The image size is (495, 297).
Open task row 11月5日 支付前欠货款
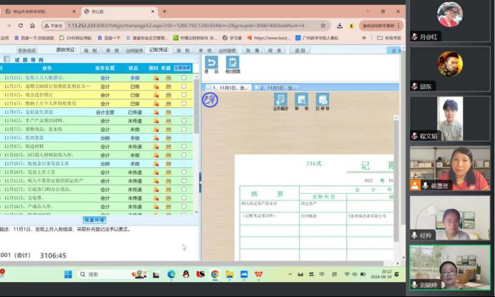click(x=43, y=112)
